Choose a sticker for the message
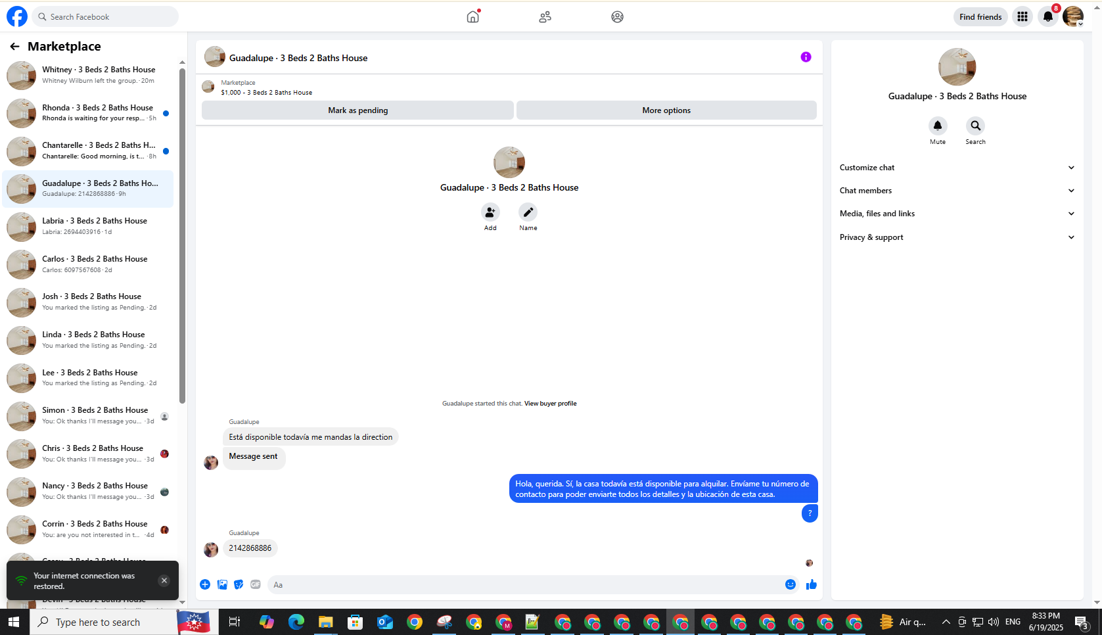 point(239,584)
